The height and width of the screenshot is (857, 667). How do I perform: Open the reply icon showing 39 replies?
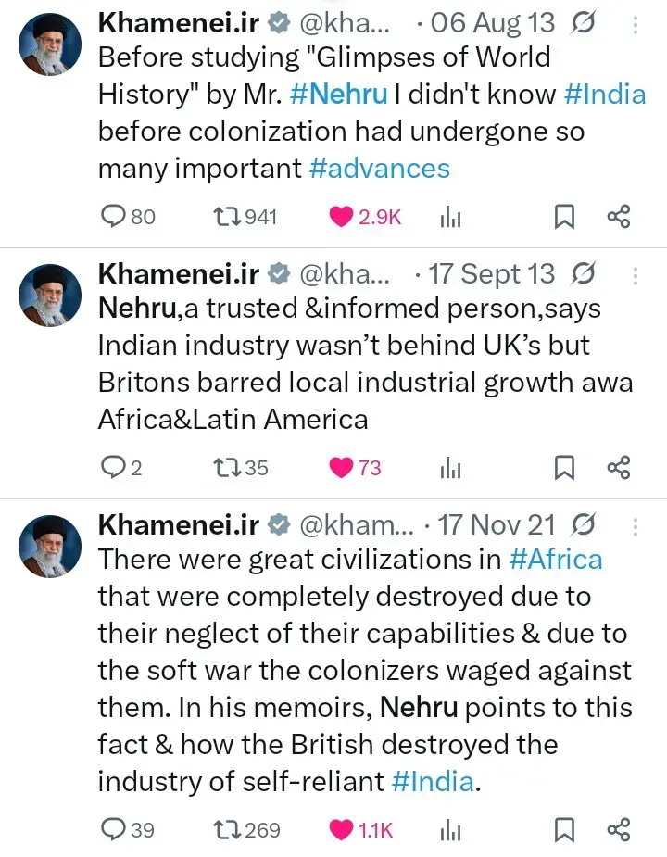coord(108,830)
